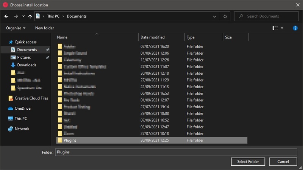This screenshot has height=170, width=303.
Task: Open the recent locations dropdown arrow
Action: point(23,17)
